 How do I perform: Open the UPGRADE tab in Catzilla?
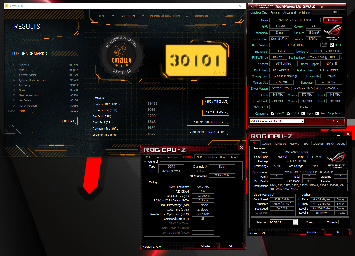point(202,16)
